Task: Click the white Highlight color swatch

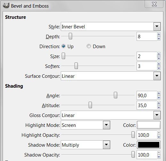Action: pyautogui.click(x=149, y=125)
